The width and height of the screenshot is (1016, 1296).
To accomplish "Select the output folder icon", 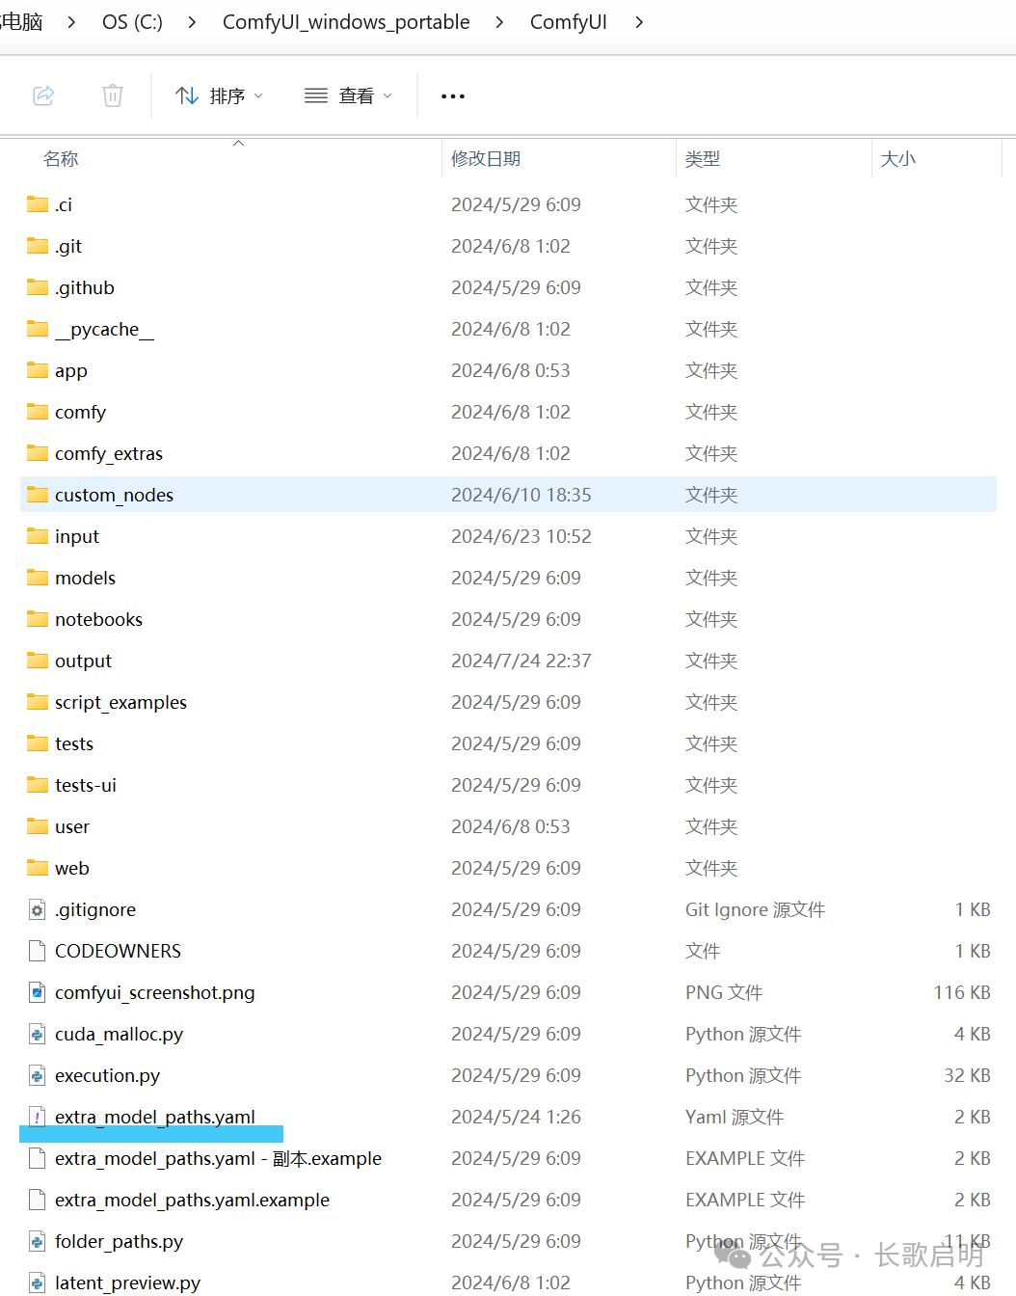I will coord(38,661).
